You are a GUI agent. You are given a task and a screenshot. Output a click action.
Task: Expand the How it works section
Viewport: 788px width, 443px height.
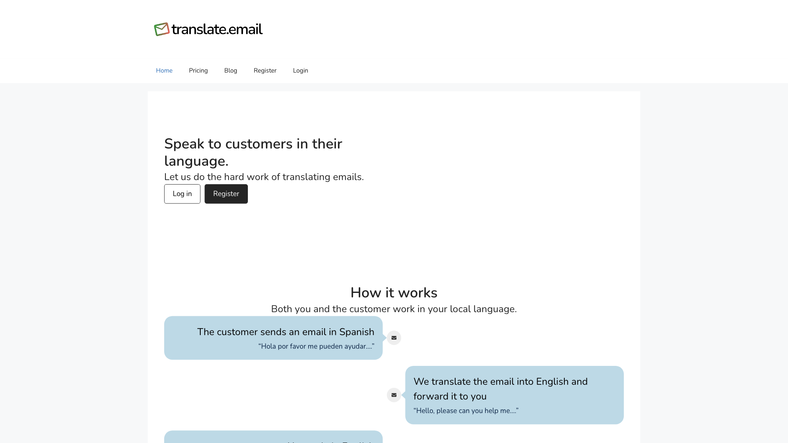394,292
